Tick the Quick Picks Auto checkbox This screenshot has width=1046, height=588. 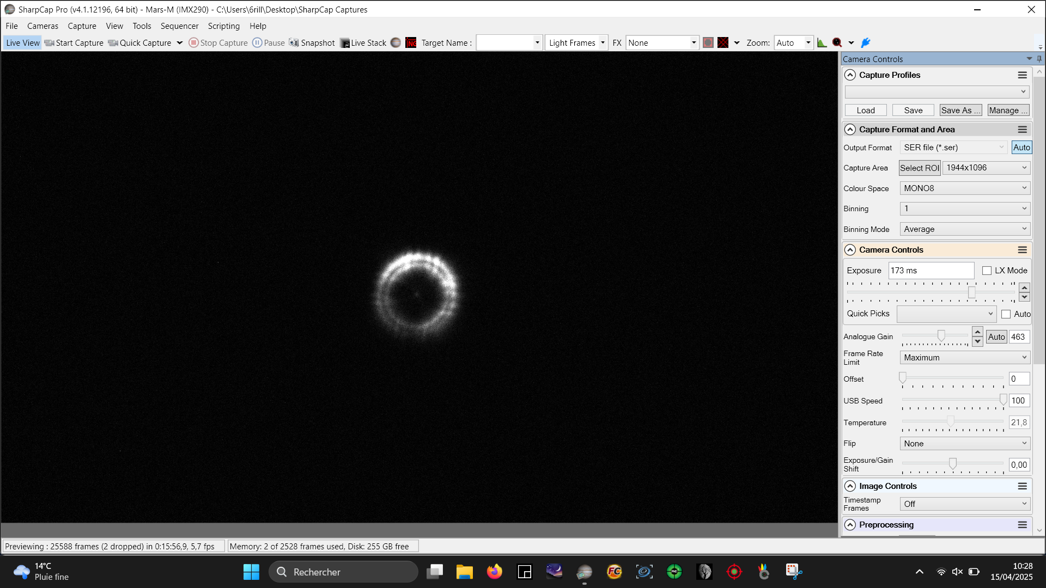point(1006,314)
